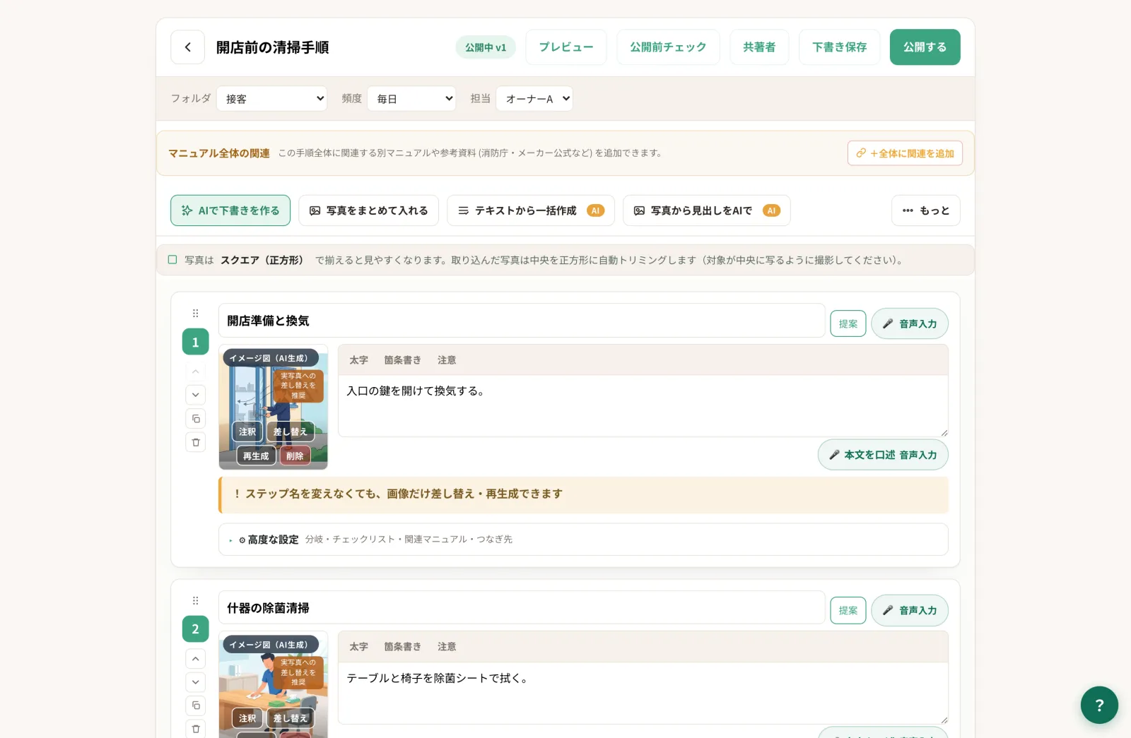Image resolution: width=1131 pixels, height=738 pixels.
Task: Click 再生成 on step 1 image
Action: coord(256,456)
